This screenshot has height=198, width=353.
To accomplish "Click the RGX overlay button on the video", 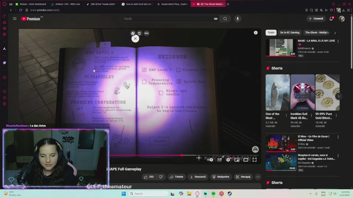I will pos(146,33).
